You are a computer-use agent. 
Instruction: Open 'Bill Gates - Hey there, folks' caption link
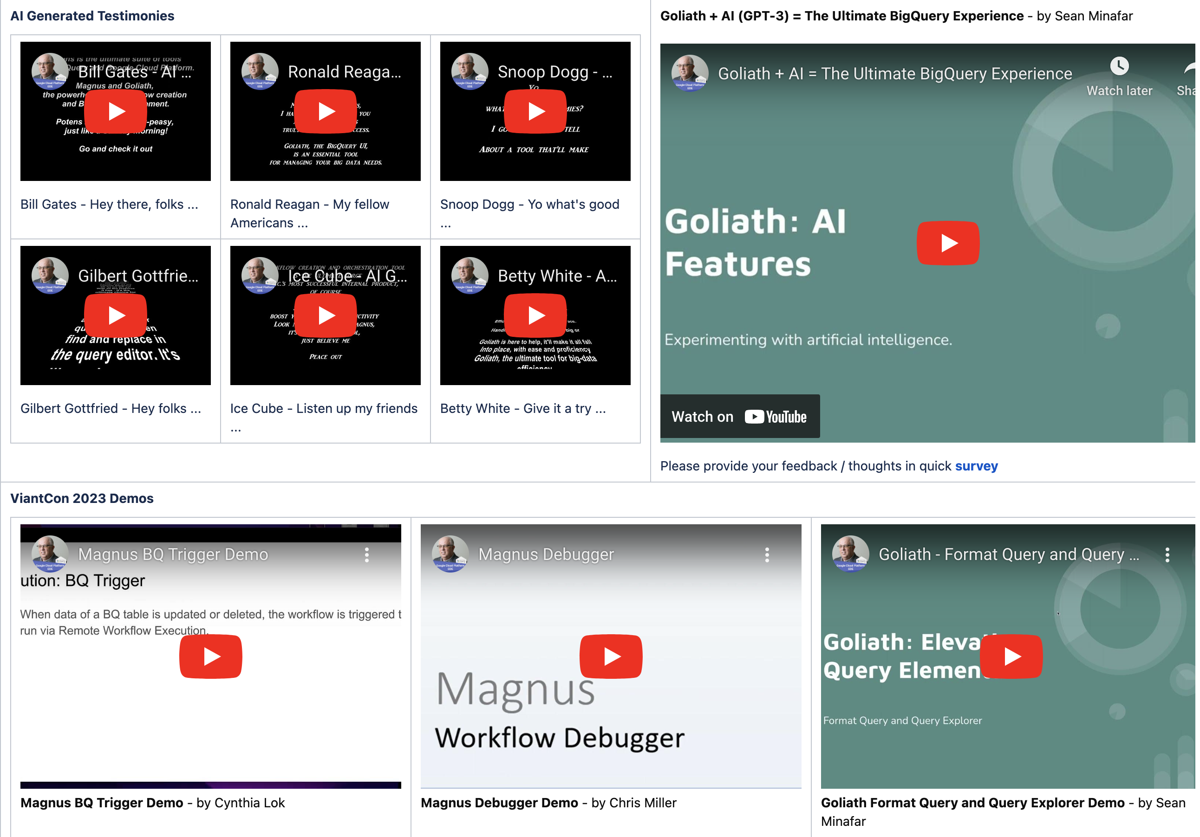pyautogui.click(x=109, y=204)
